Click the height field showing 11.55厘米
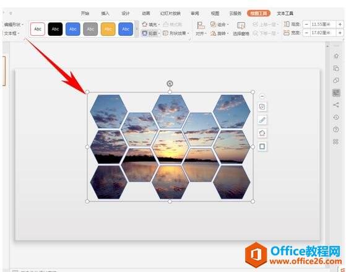 point(323,24)
